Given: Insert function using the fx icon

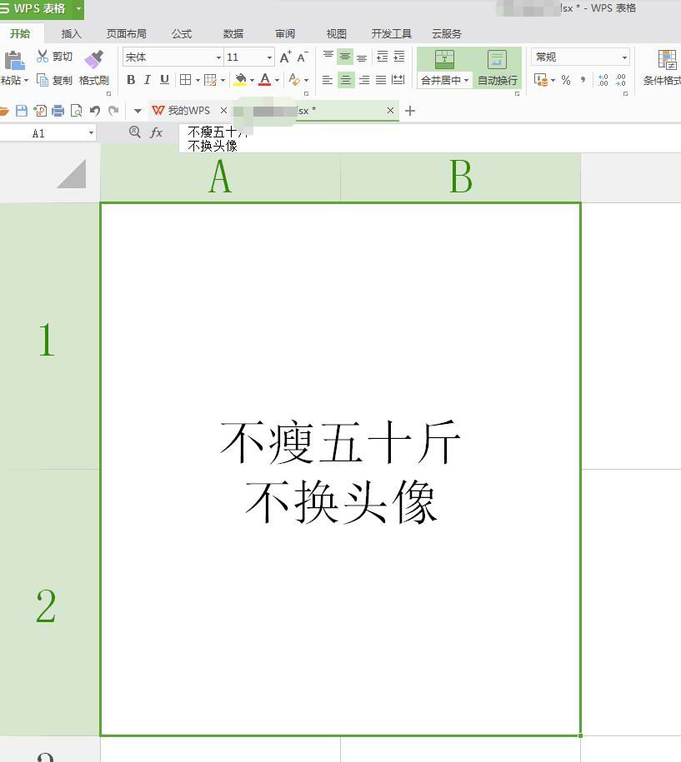Looking at the screenshot, I should coord(156,132).
